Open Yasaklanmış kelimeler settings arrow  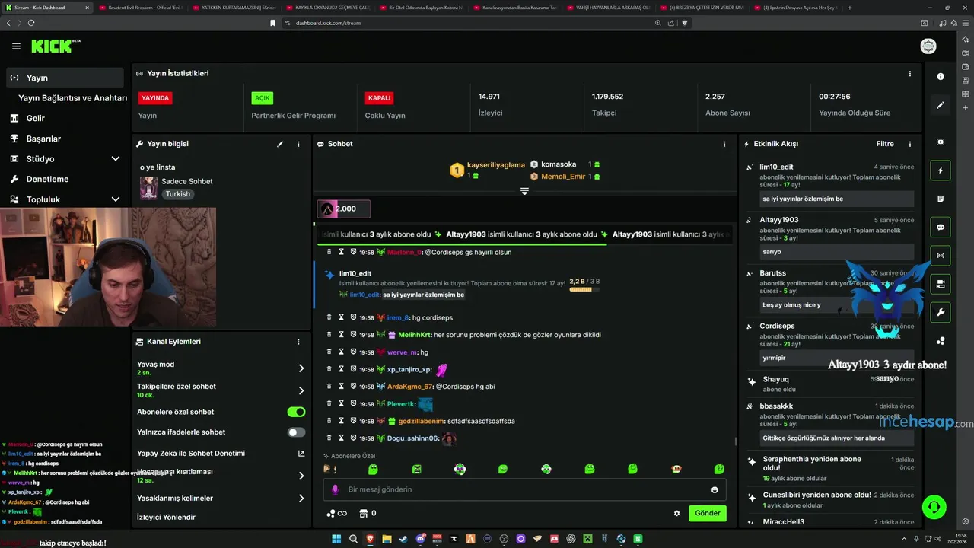(x=301, y=499)
